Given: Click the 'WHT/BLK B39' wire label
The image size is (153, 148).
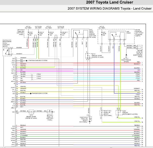Looking at the screenshot, I should pyautogui.click(x=131, y=48).
